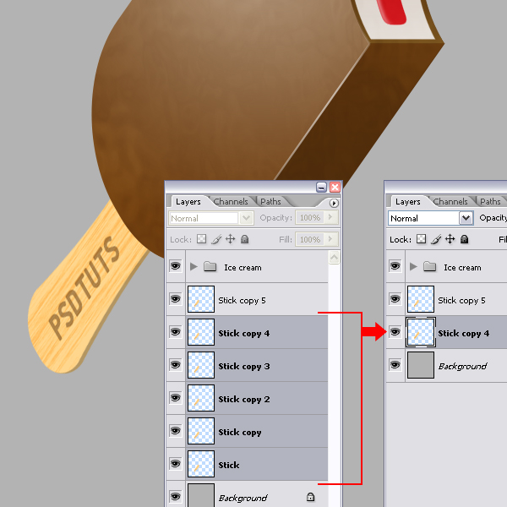Click lock position icon in right panel

[x=450, y=239]
